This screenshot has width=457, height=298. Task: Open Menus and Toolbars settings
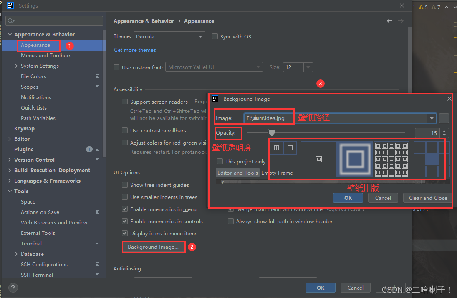[46, 56]
